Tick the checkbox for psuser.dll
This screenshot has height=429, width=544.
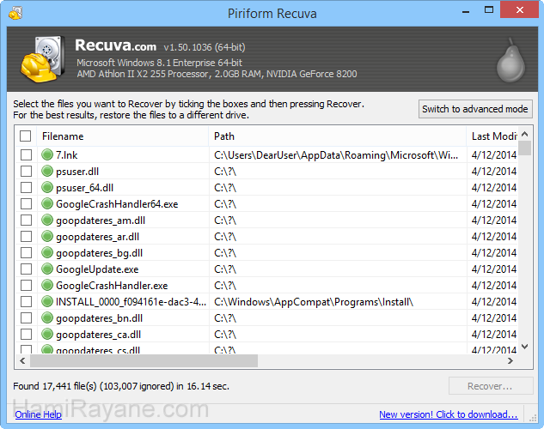(x=26, y=171)
